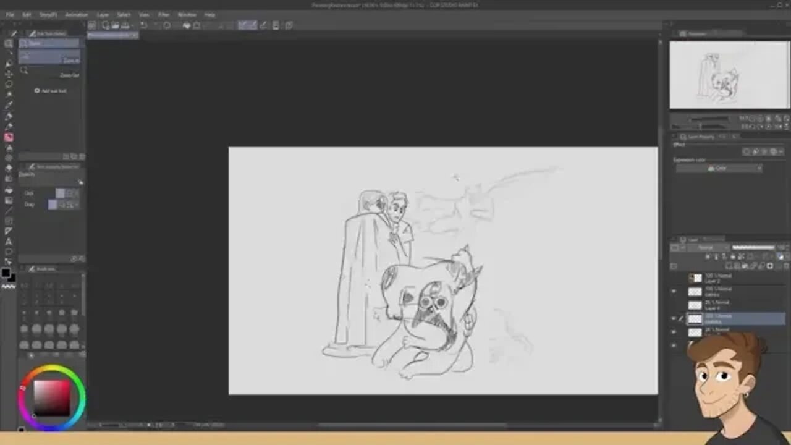Select the Layer 2 row
Image resolution: width=791 pixels, height=445 pixels.
pyautogui.click(x=728, y=278)
